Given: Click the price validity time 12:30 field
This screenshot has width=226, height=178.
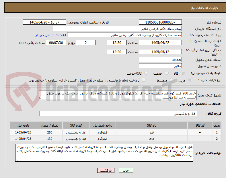Looking at the screenshot, I should pos(117,52).
